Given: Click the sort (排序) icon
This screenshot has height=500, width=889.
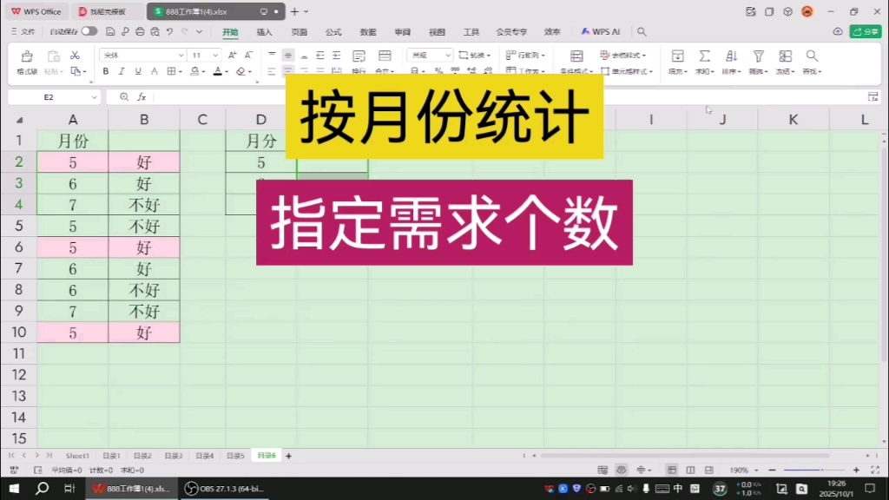Looking at the screenshot, I should 732,56.
